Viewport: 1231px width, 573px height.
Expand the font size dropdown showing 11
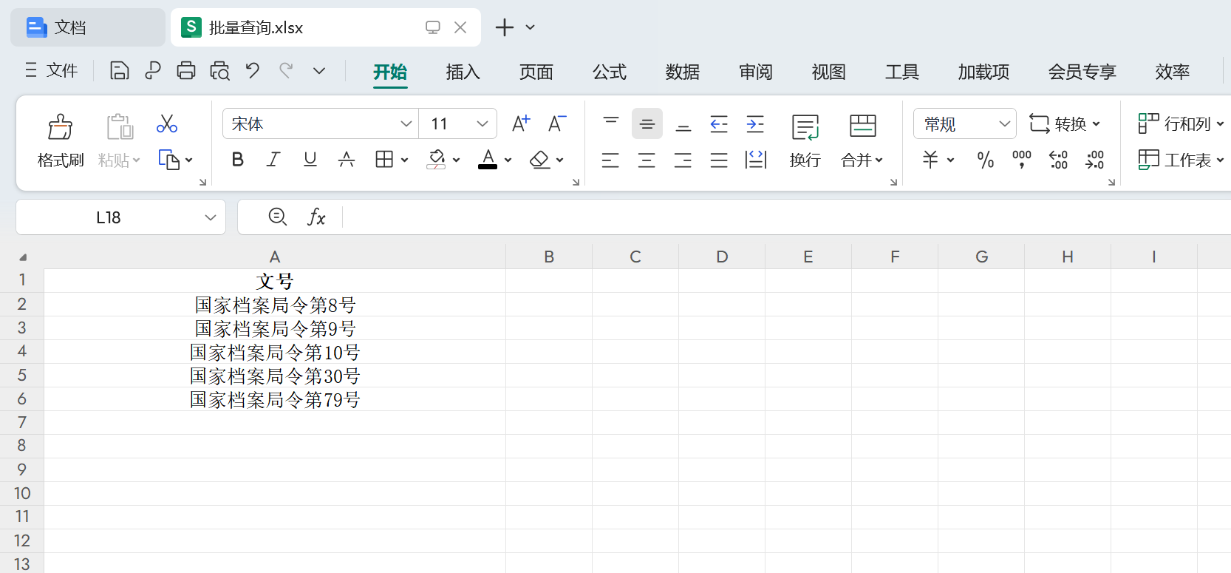tap(482, 123)
